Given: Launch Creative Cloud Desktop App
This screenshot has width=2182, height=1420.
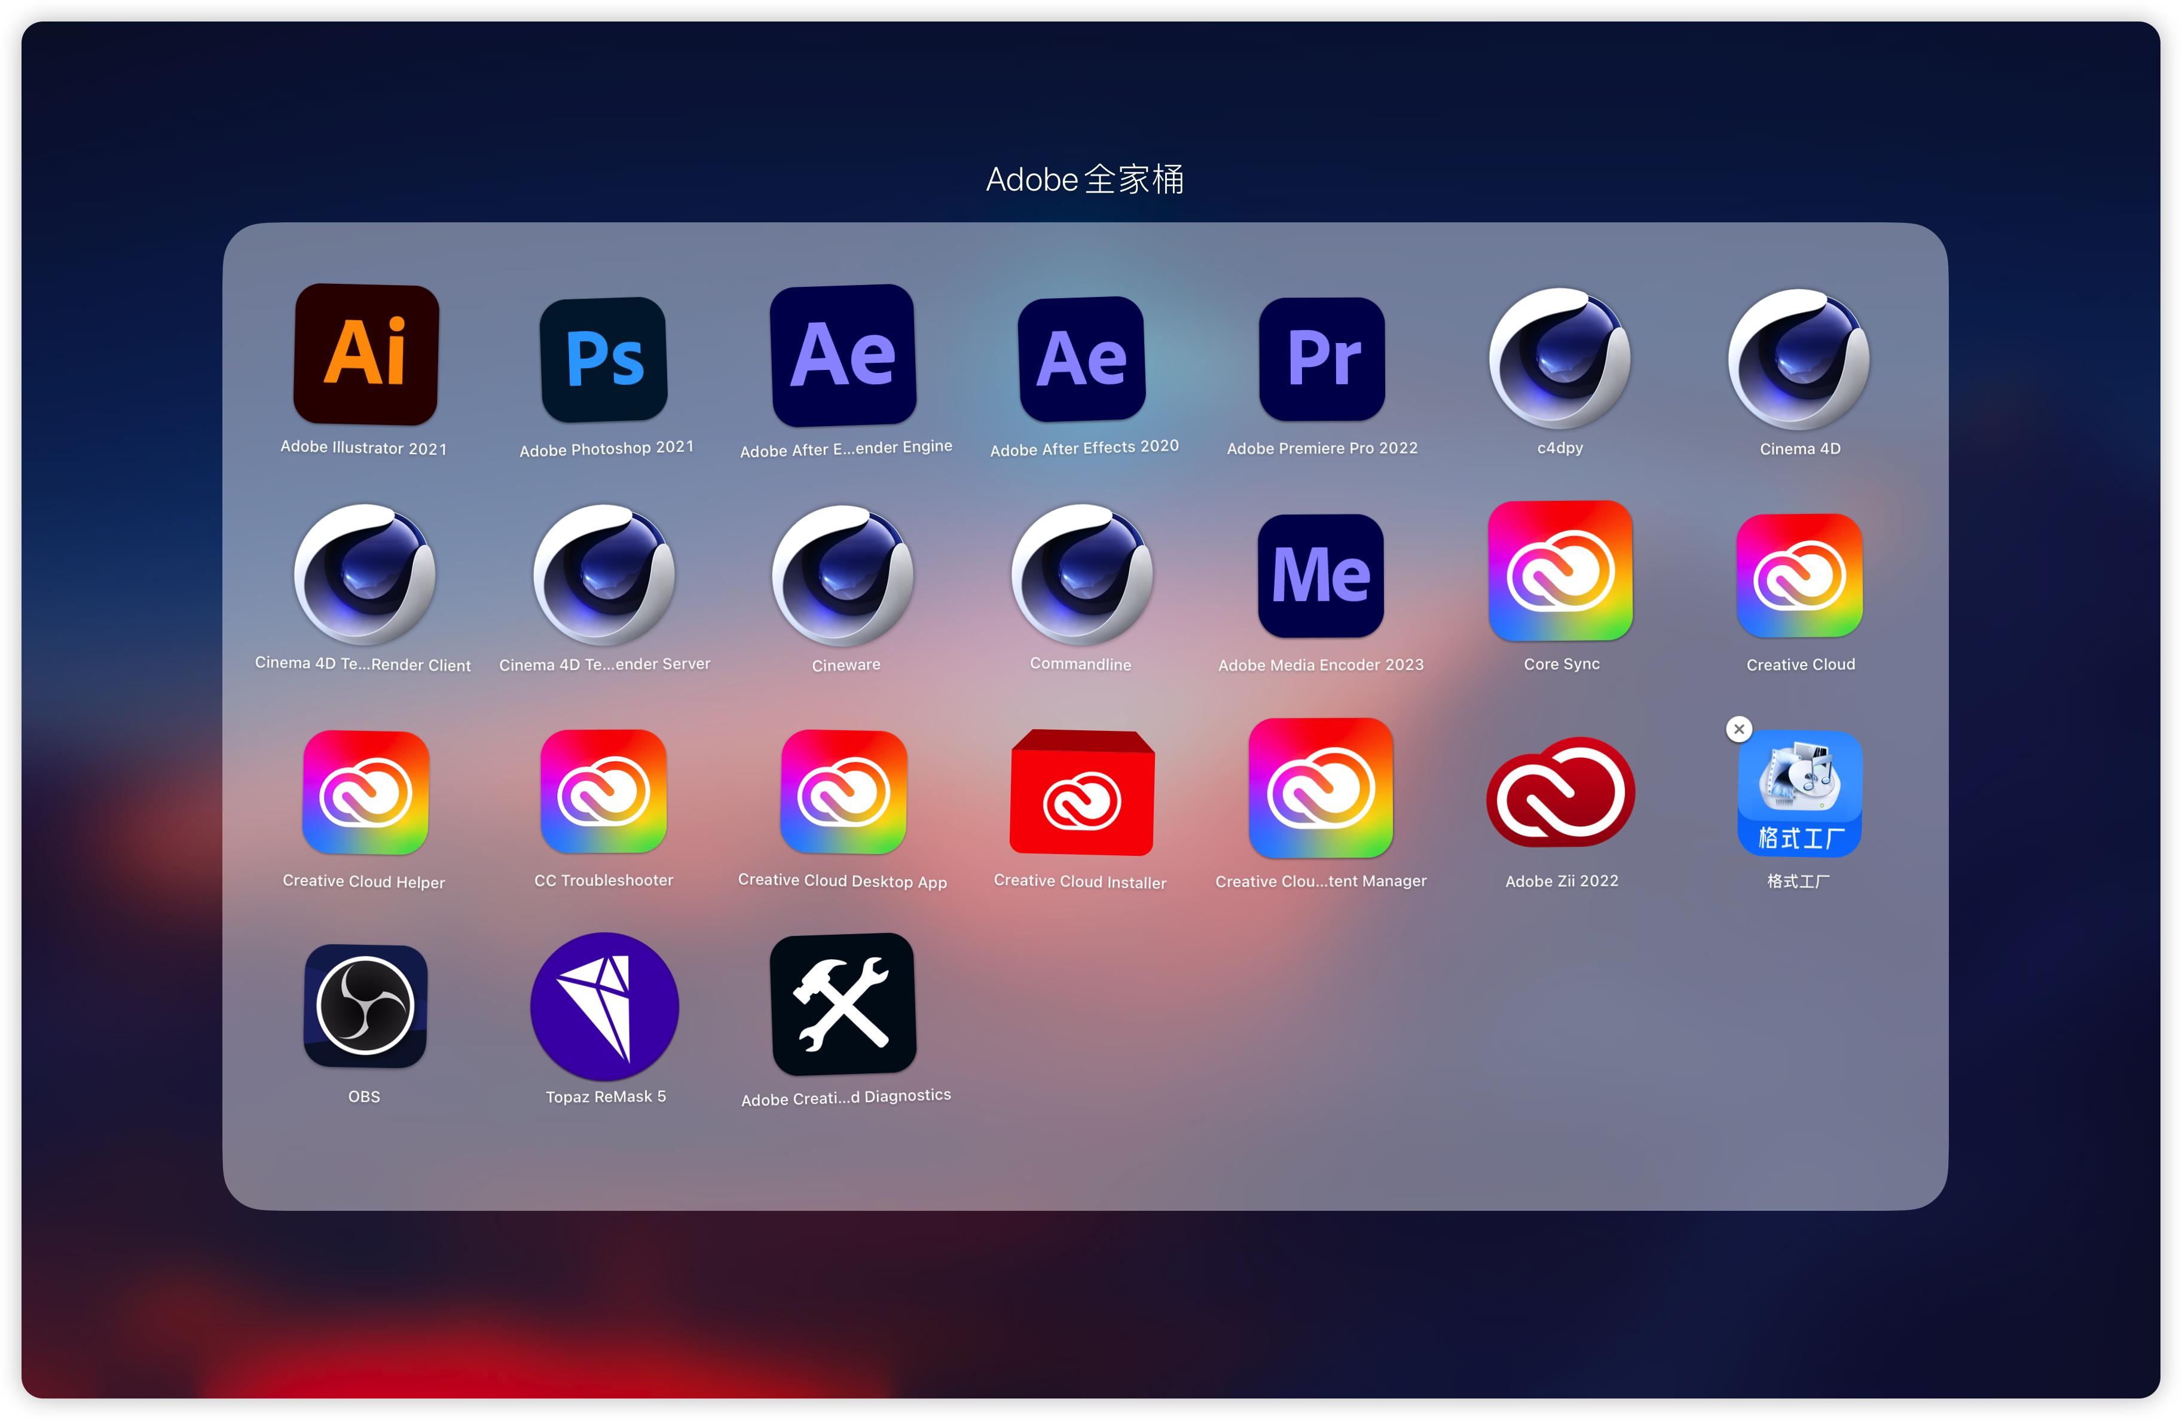Looking at the screenshot, I should tap(844, 792).
